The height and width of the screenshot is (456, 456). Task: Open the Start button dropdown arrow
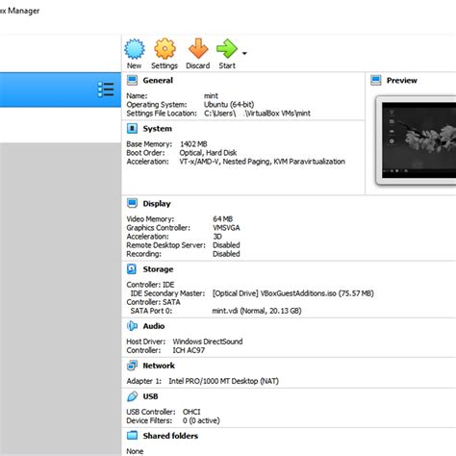coord(244,53)
